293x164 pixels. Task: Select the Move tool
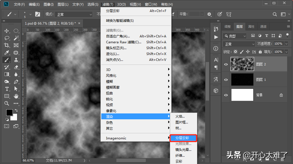[x=6, y=31]
